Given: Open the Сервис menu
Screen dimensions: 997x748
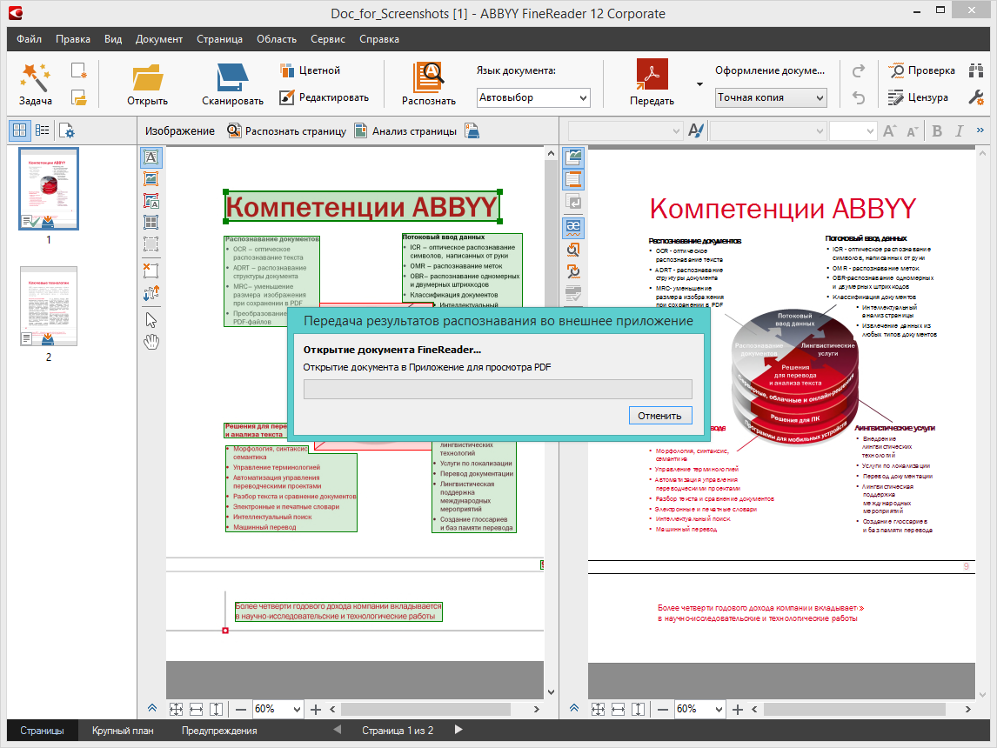Looking at the screenshot, I should click(327, 39).
